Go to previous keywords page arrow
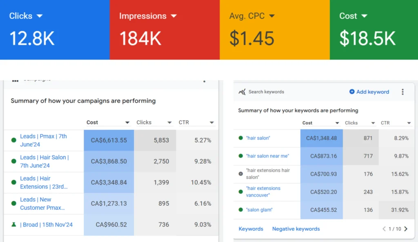This screenshot has height=242, width=418. click(x=384, y=229)
